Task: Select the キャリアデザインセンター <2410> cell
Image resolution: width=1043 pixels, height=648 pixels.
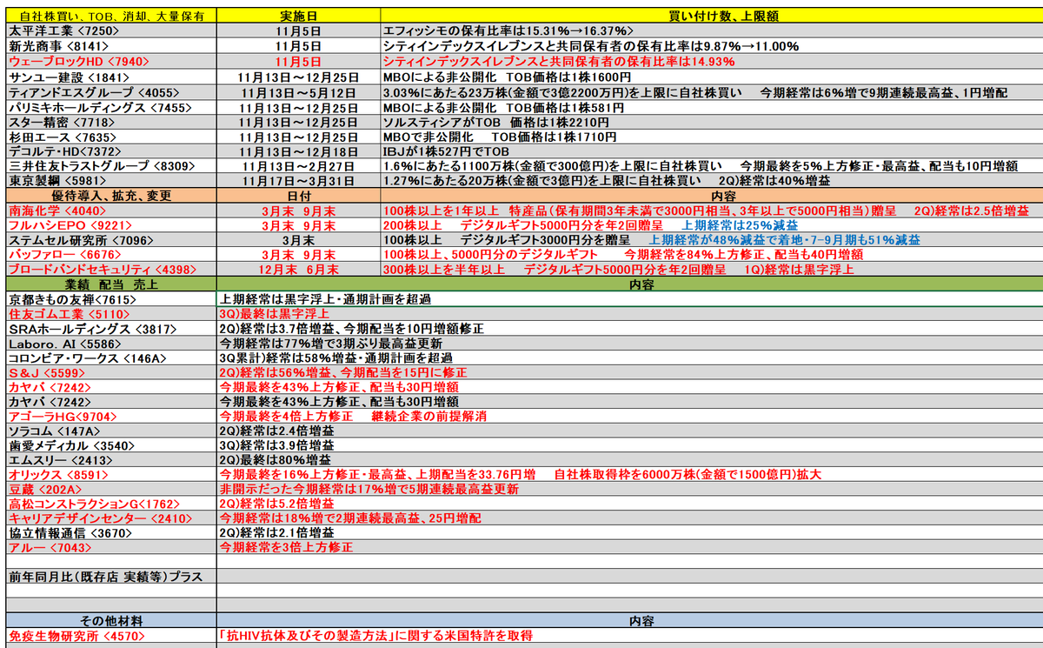Action: tap(110, 518)
